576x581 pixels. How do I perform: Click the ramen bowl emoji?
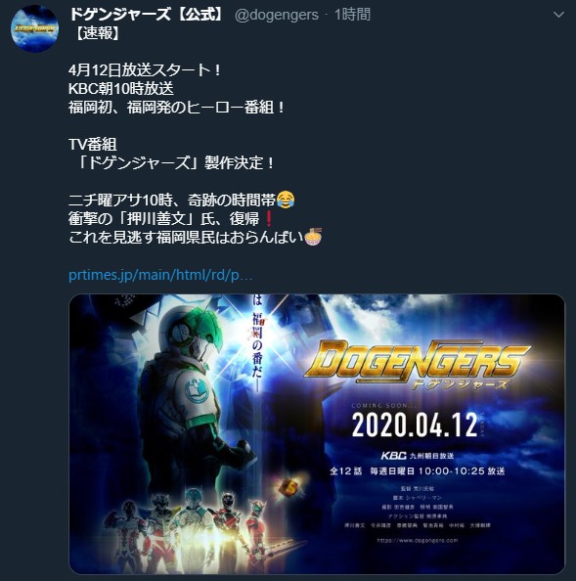tap(313, 237)
